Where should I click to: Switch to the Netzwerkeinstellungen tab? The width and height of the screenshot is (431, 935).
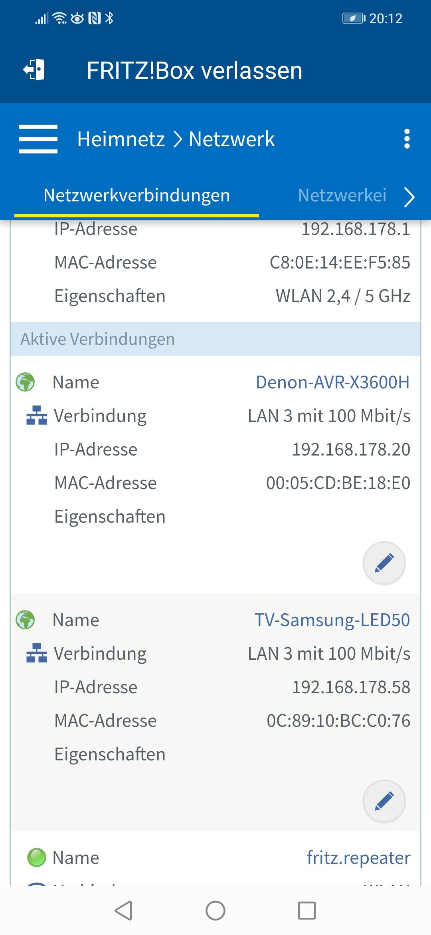tap(342, 195)
